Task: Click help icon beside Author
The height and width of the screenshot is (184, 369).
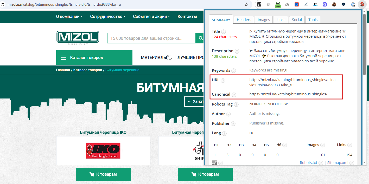Action: (228, 114)
